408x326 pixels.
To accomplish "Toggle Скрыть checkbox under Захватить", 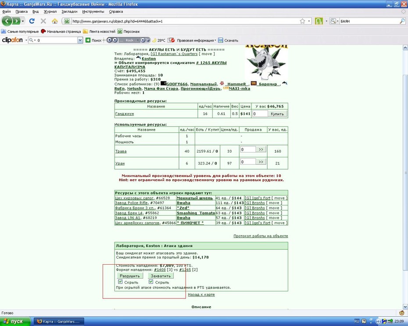I will [151, 282].
